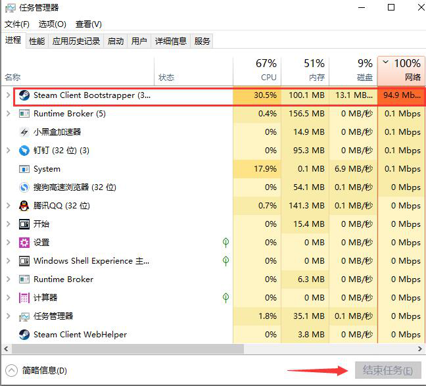426x386 pixels.
Task: Click the 钉钉 app icon
Action: pos(24,151)
